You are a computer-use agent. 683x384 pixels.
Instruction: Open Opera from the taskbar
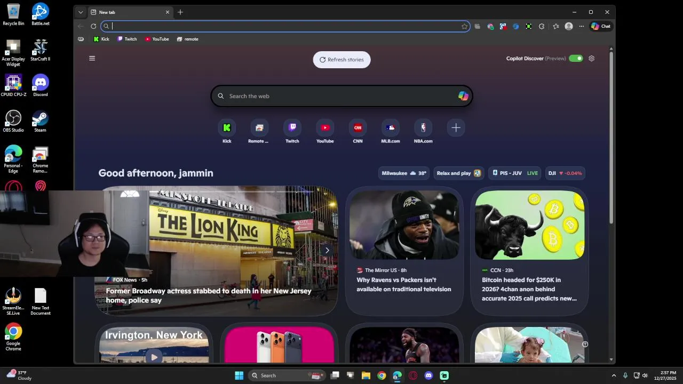(413, 375)
